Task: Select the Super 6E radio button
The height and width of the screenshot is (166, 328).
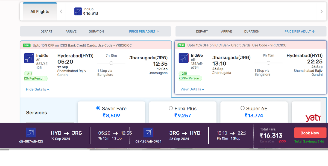Action: click(242, 108)
